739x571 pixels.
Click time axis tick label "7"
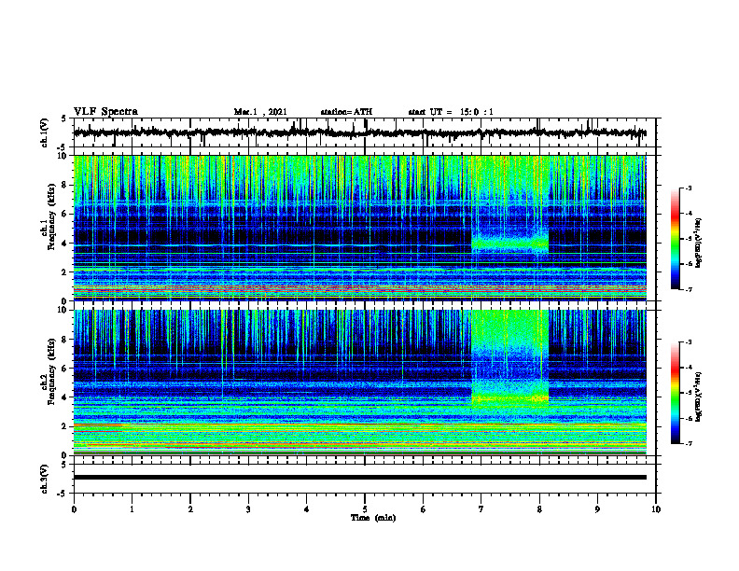pyautogui.click(x=481, y=509)
